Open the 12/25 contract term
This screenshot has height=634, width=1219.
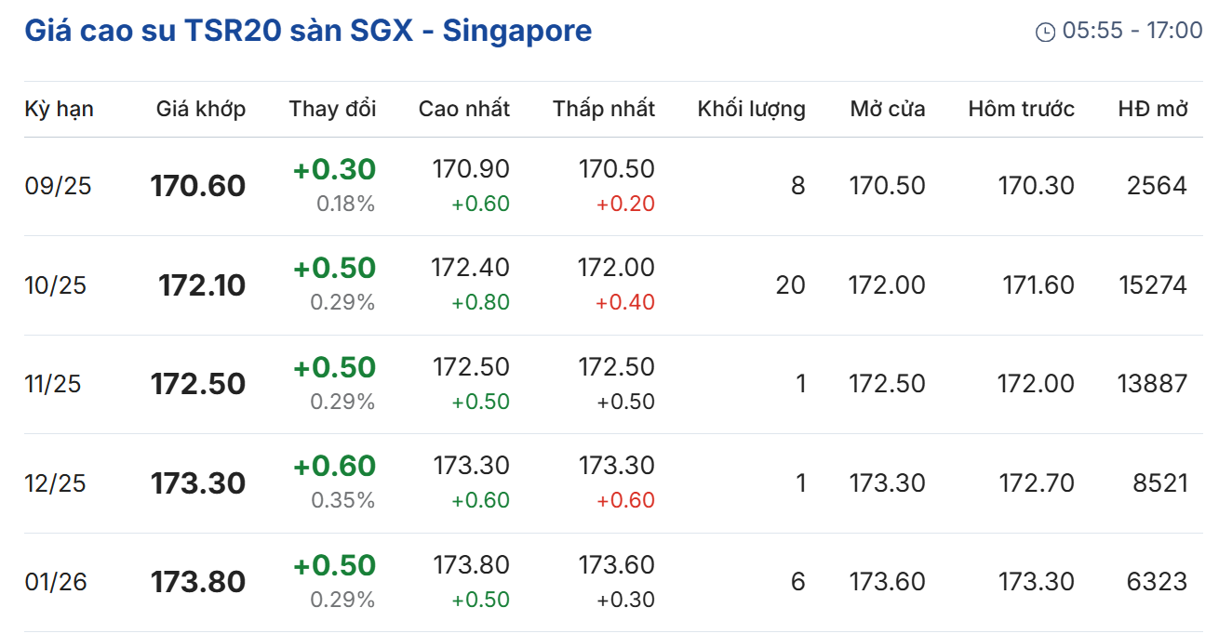click(x=55, y=483)
